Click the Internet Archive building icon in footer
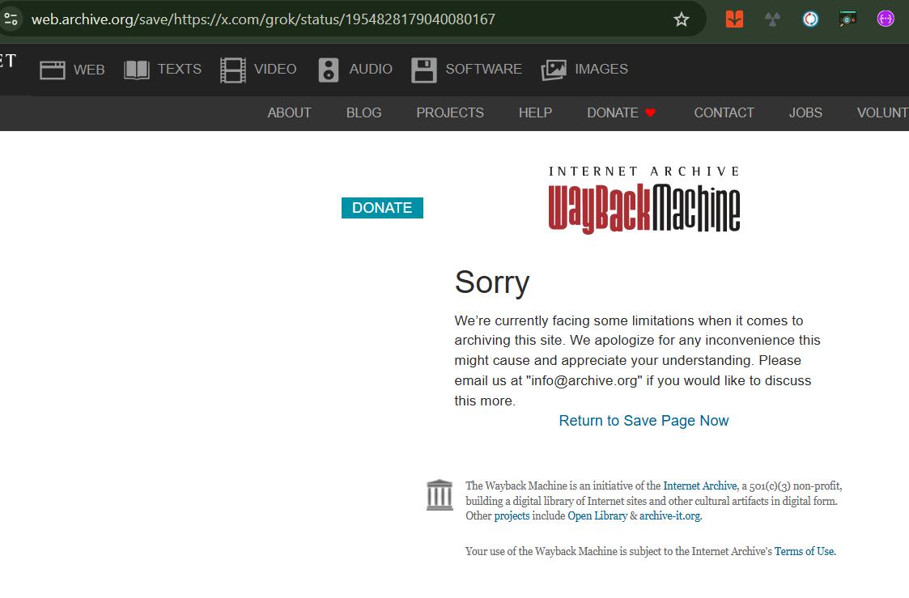The width and height of the screenshot is (909, 598). tap(440, 495)
